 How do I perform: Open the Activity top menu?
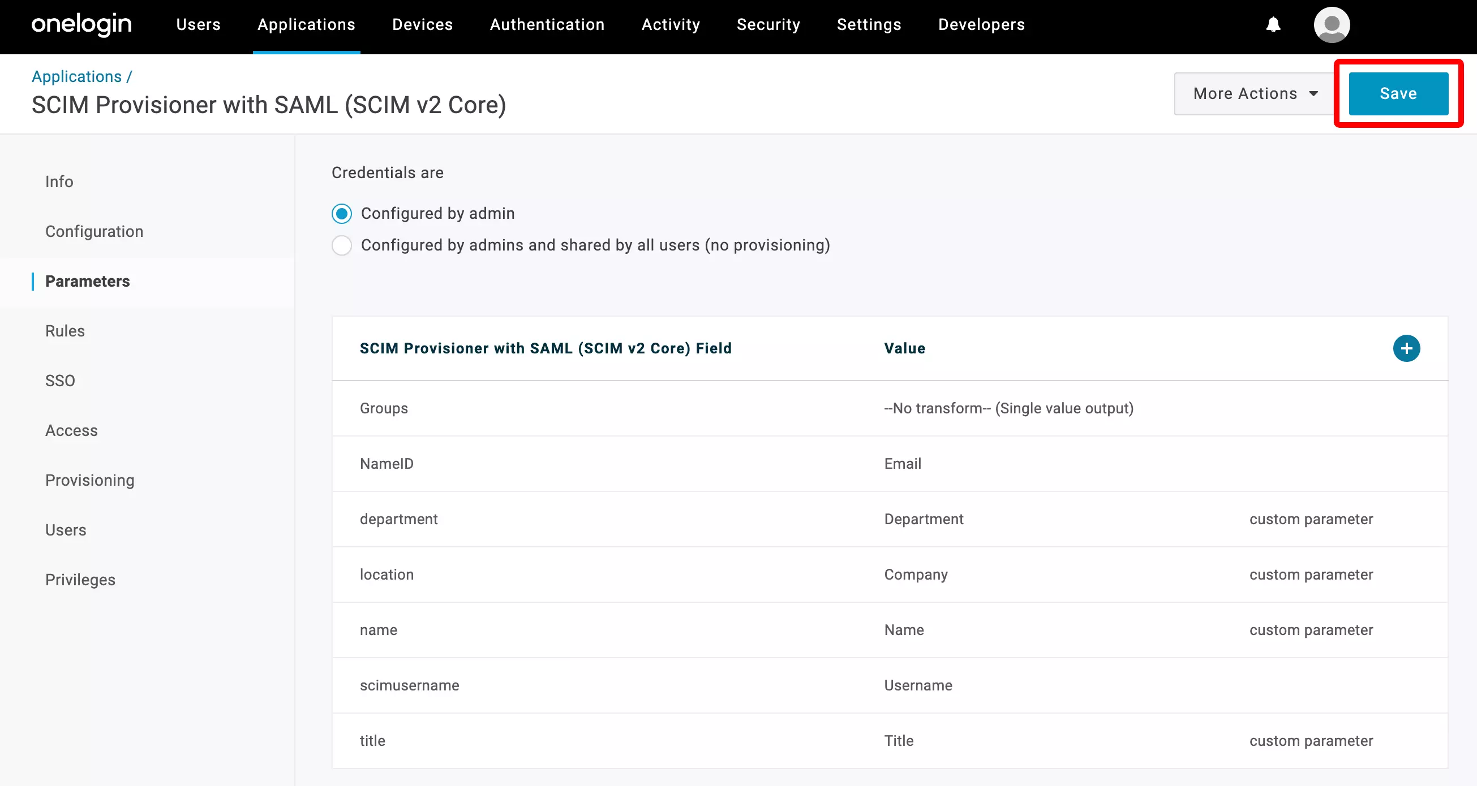(x=670, y=25)
